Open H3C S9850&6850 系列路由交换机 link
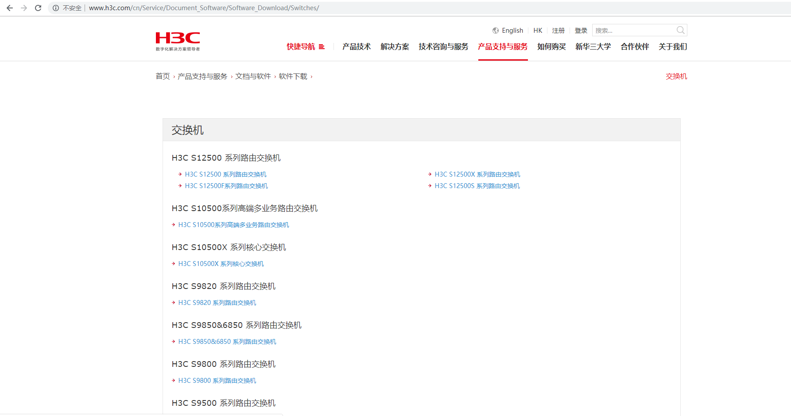 pos(227,342)
